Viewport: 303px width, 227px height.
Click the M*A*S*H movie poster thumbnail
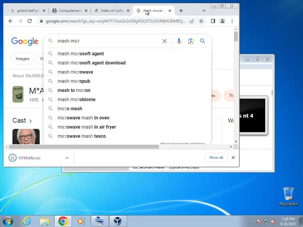point(18,94)
